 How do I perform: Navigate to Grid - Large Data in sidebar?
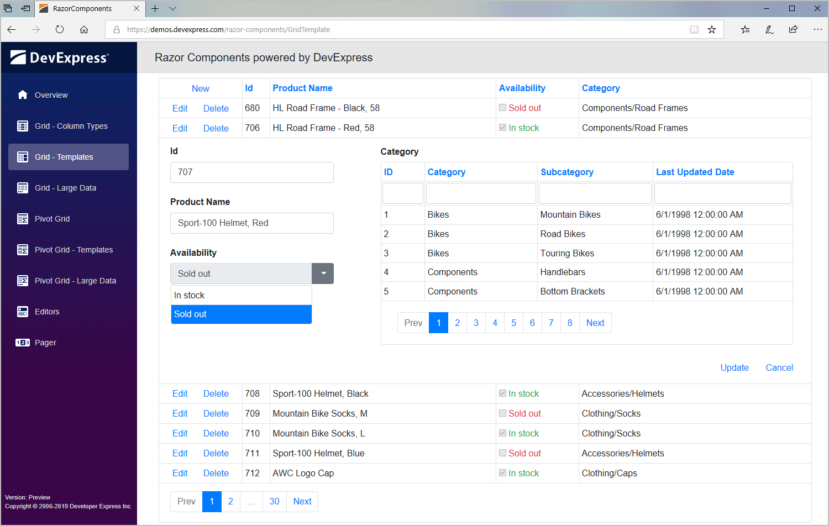[23, 187]
